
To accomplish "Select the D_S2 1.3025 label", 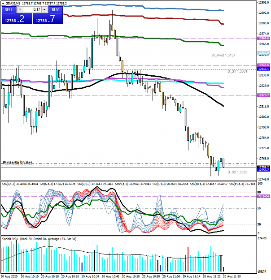I will coord(237,172).
